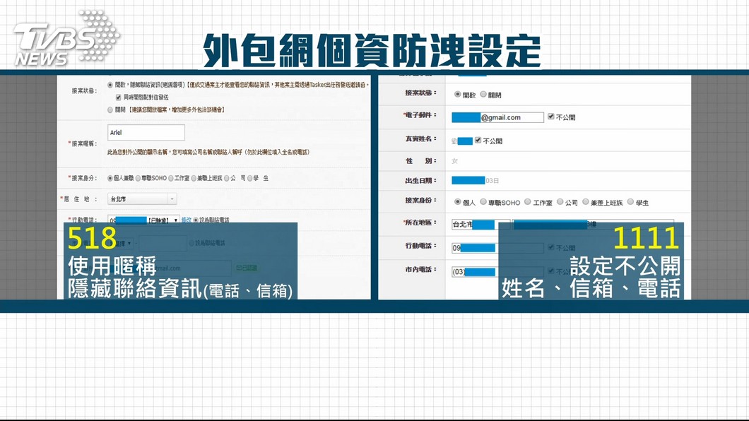Select 工作室 radio in 1111 form
This screenshot has height=421, width=749.
click(528, 202)
